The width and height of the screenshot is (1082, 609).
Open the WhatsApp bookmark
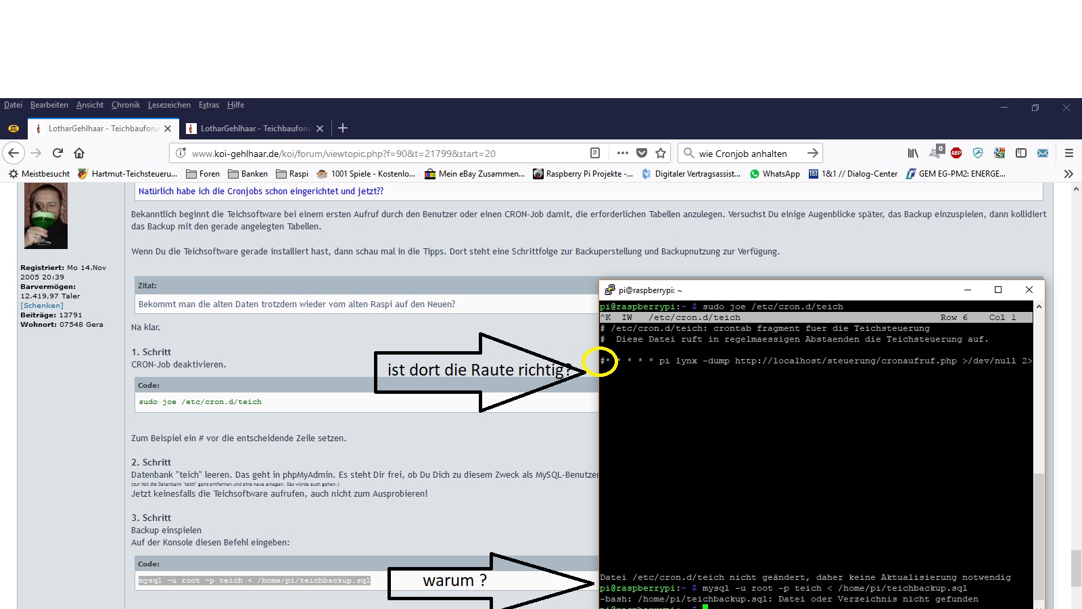(x=775, y=174)
